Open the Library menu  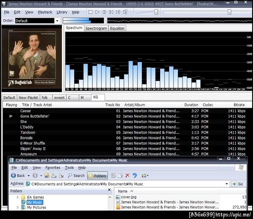[62, 12]
